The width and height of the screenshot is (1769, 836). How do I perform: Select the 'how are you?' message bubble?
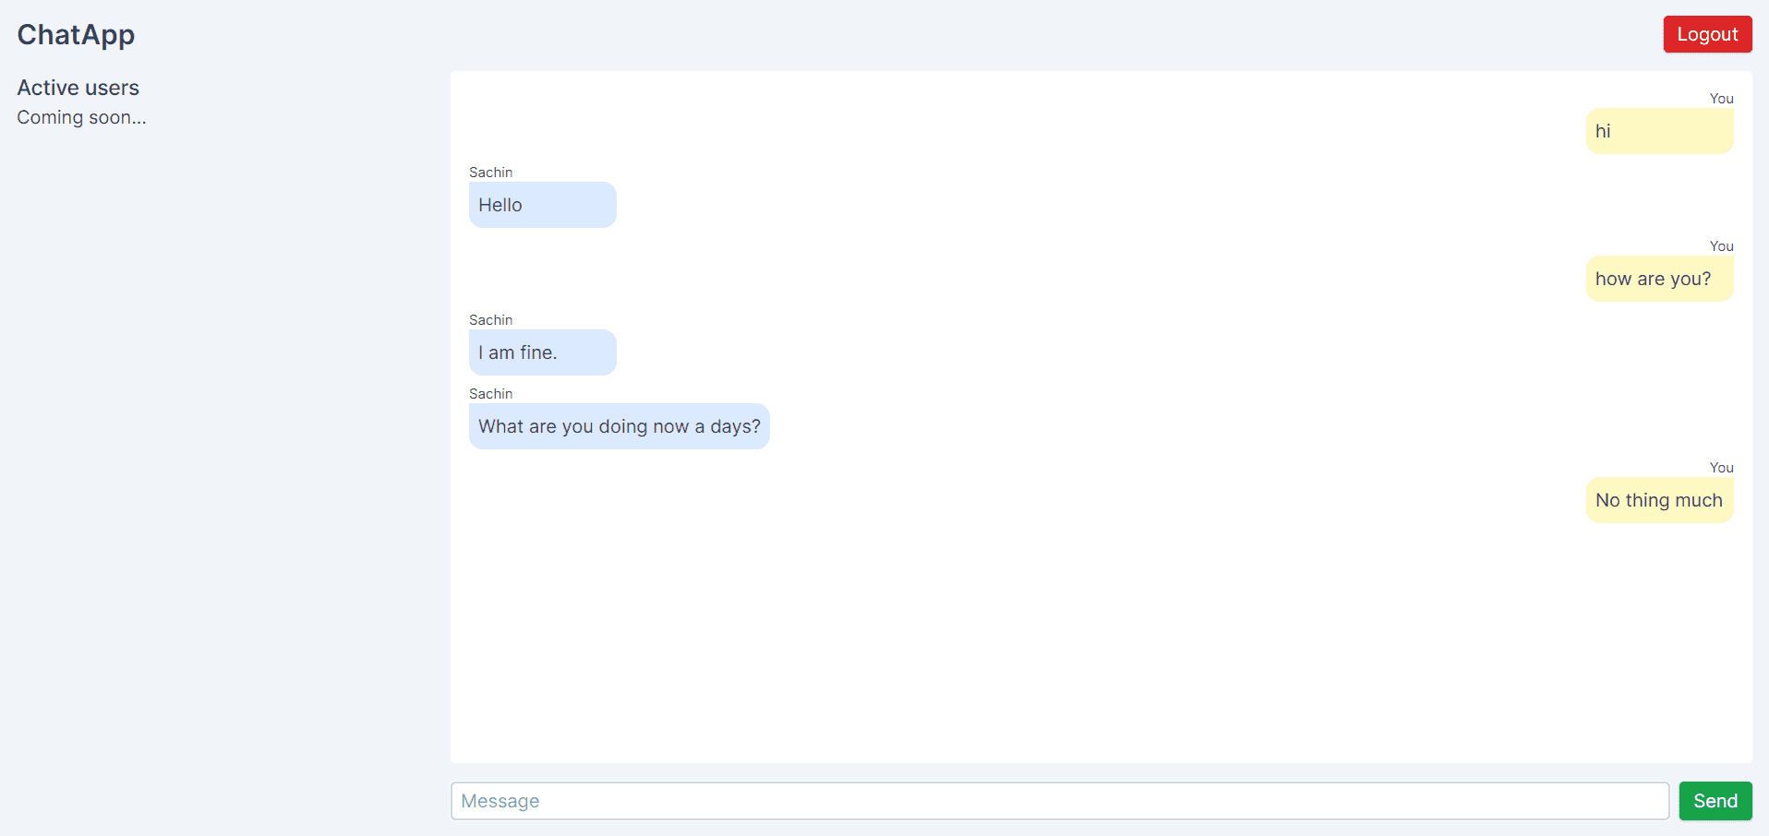1659,279
